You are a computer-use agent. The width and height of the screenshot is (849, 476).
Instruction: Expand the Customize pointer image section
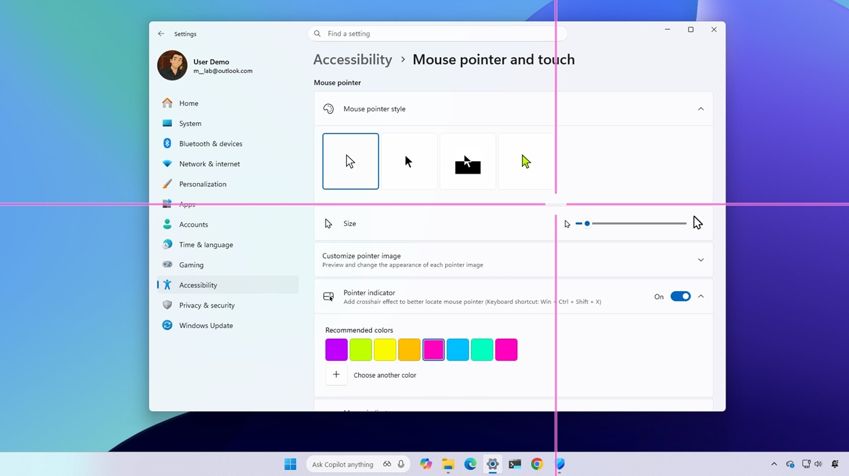pos(700,259)
